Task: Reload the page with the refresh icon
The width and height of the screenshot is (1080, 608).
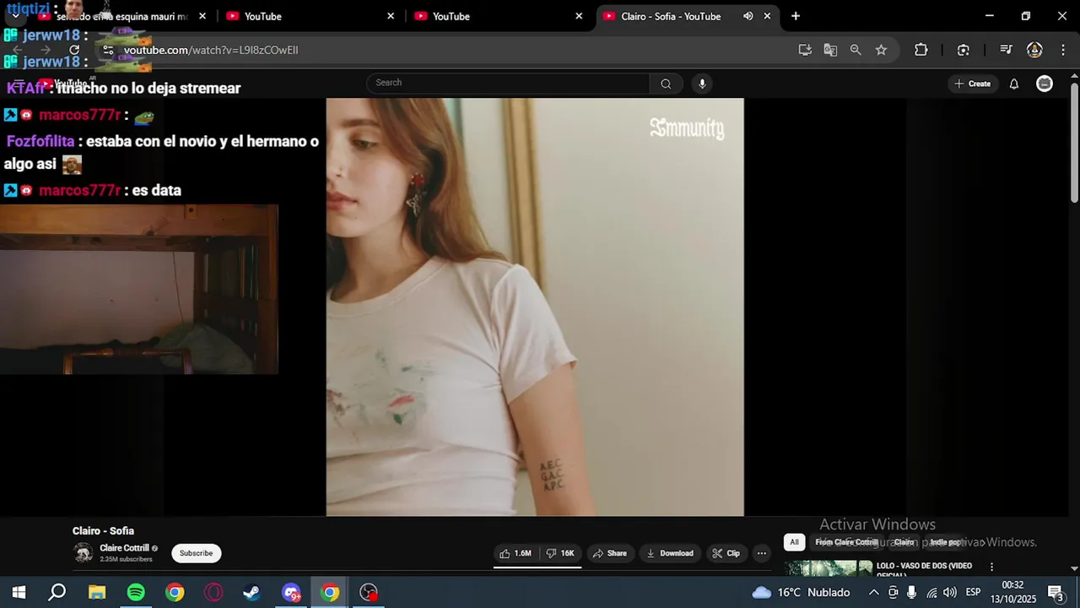Action: click(74, 50)
